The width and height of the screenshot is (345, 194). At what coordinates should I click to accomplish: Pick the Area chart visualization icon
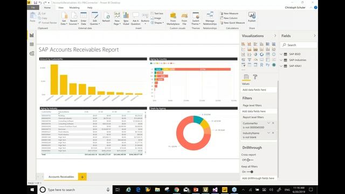[x=249, y=49]
